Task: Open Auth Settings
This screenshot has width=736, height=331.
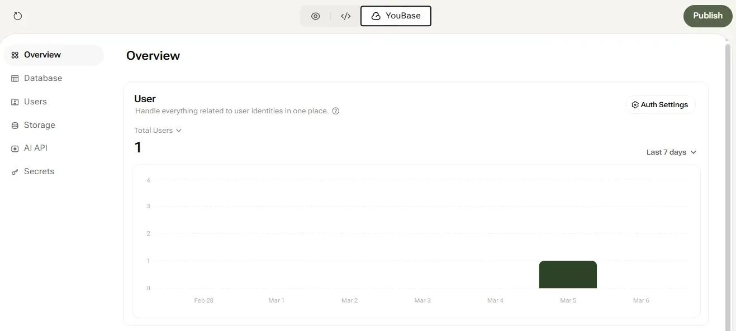Action: 660,105
